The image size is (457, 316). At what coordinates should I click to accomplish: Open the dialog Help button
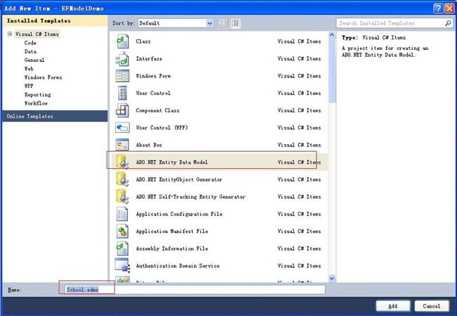click(438, 8)
